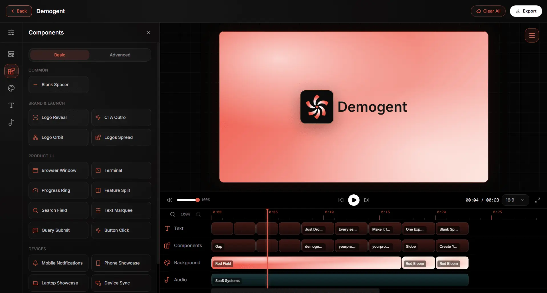
Task: Add the Terminal component
Action: [121, 170]
